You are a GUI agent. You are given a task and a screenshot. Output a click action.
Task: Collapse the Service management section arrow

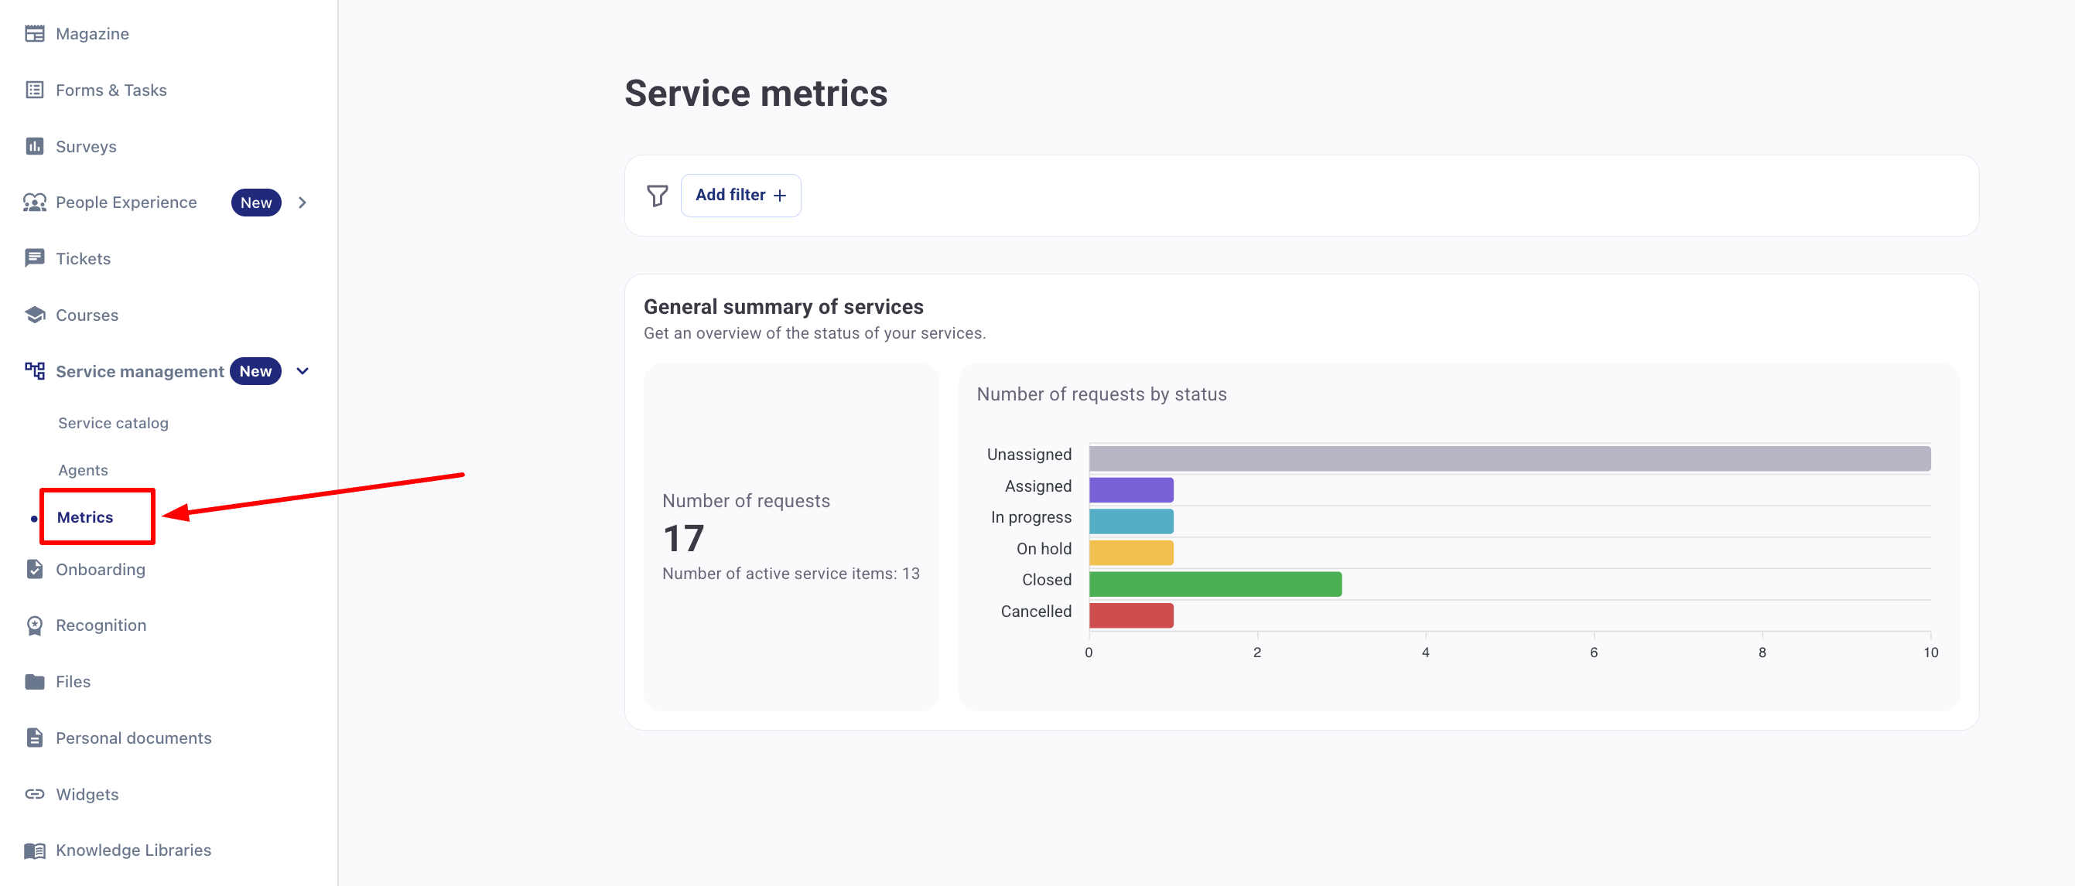click(x=302, y=371)
